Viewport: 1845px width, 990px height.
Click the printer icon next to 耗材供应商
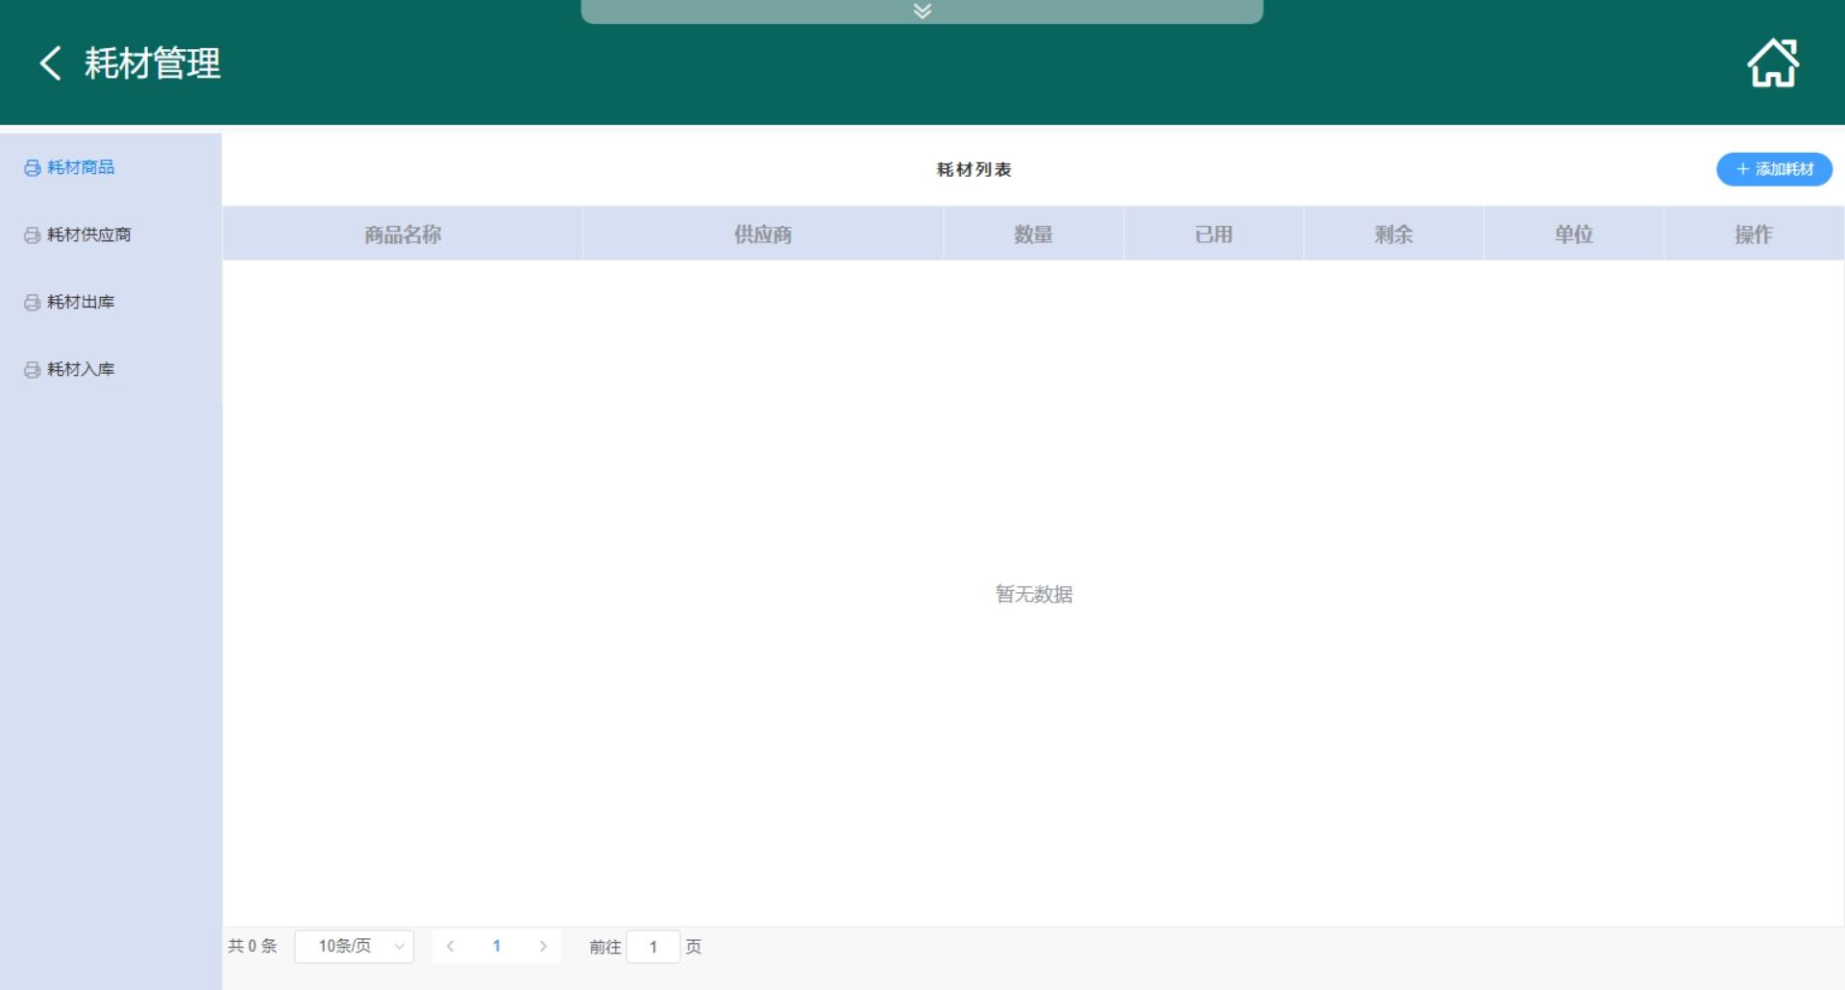33,235
